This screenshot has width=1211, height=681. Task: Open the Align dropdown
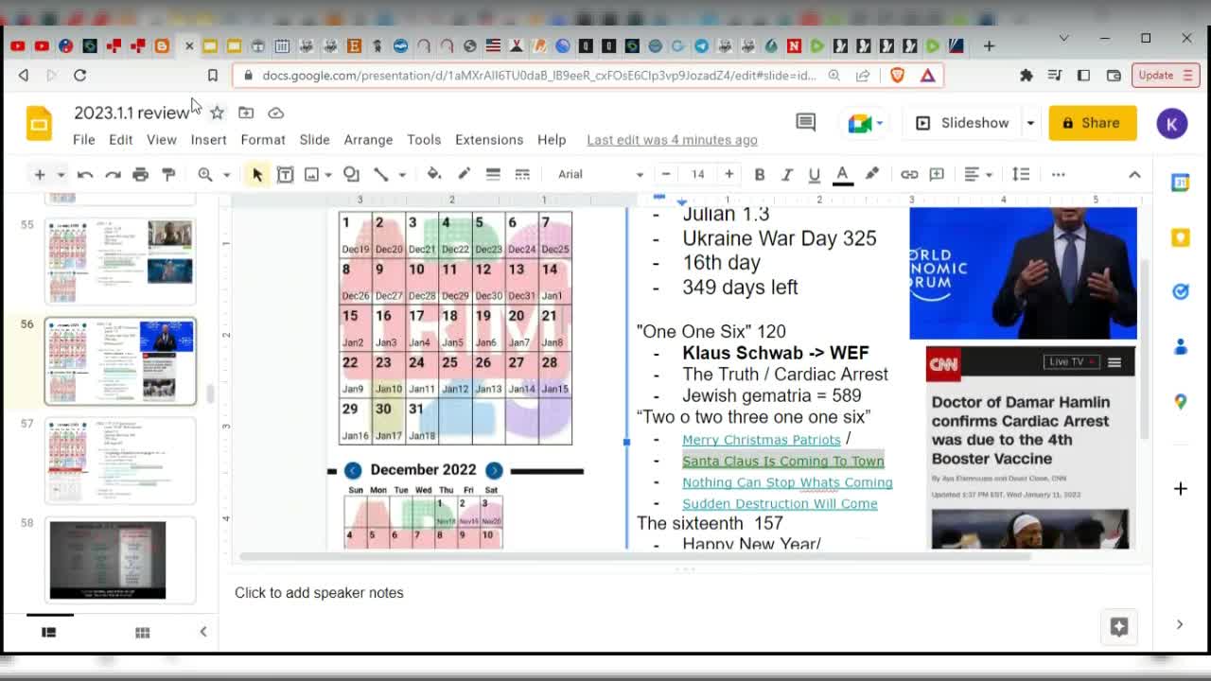point(977,174)
